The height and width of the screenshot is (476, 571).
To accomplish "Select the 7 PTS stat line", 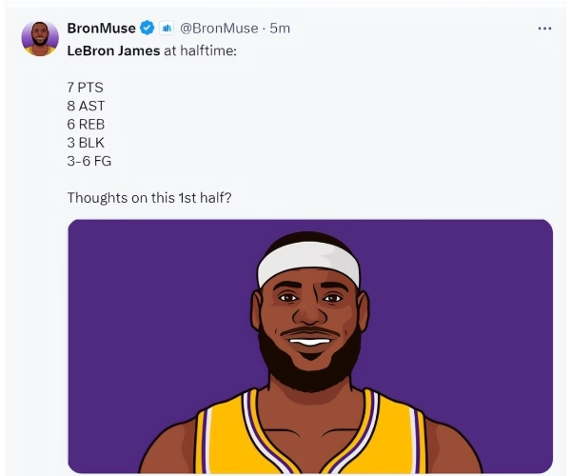I will coord(85,87).
